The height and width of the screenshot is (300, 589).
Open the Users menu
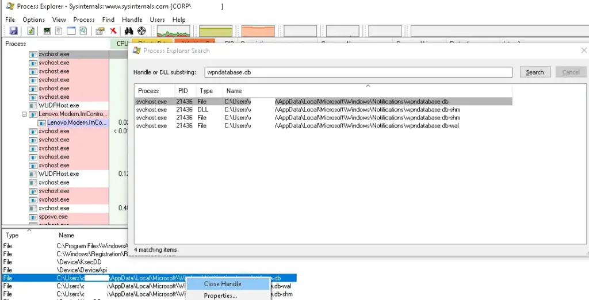pyautogui.click(x=157, y=20)
